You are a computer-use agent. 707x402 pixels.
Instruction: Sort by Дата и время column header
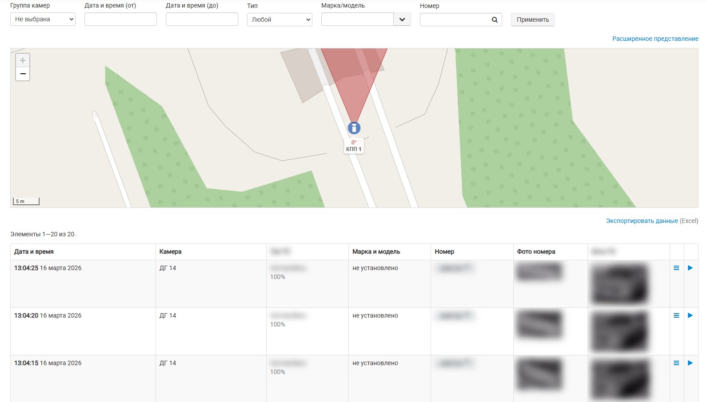click(x=34, y=251)
